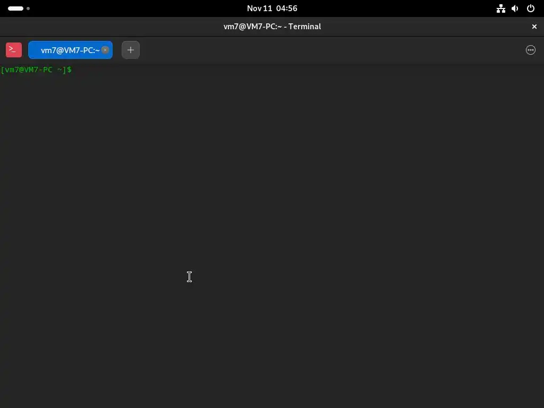Click the window title vm7@VM7-PC:~ - Terminal
This screenshot has height=408, width=544.
(272, 27)
